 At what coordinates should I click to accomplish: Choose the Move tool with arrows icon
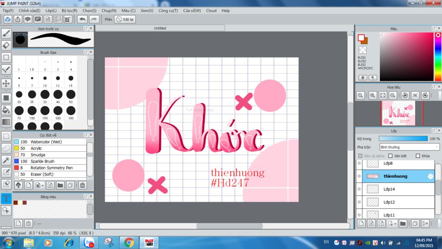point(6,83)
